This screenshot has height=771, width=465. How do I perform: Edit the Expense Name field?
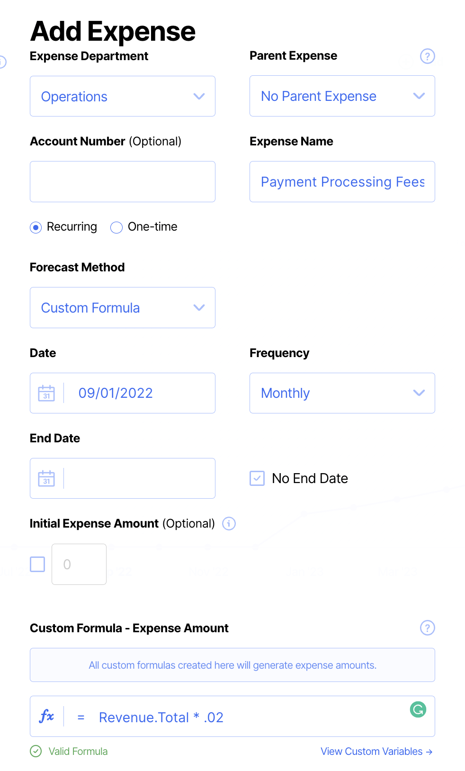(x=342, y=182)
